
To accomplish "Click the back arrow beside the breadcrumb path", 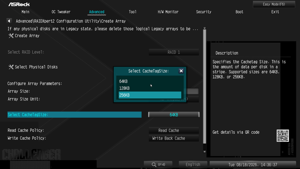I will click(x=9, y=21).
